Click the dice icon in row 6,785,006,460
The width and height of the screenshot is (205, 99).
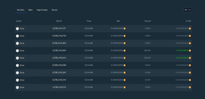pos(17,43)
